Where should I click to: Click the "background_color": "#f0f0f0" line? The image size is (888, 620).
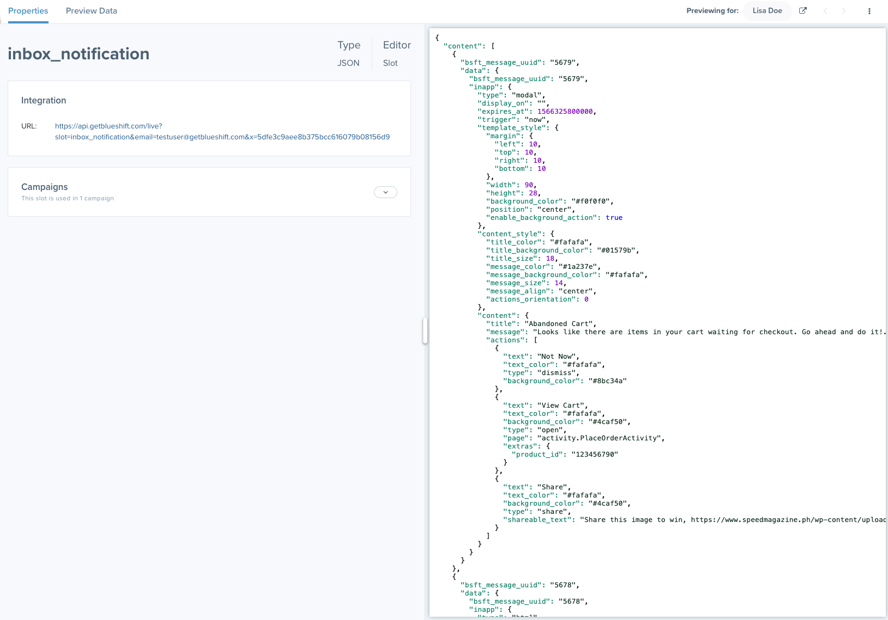point(550,201)
